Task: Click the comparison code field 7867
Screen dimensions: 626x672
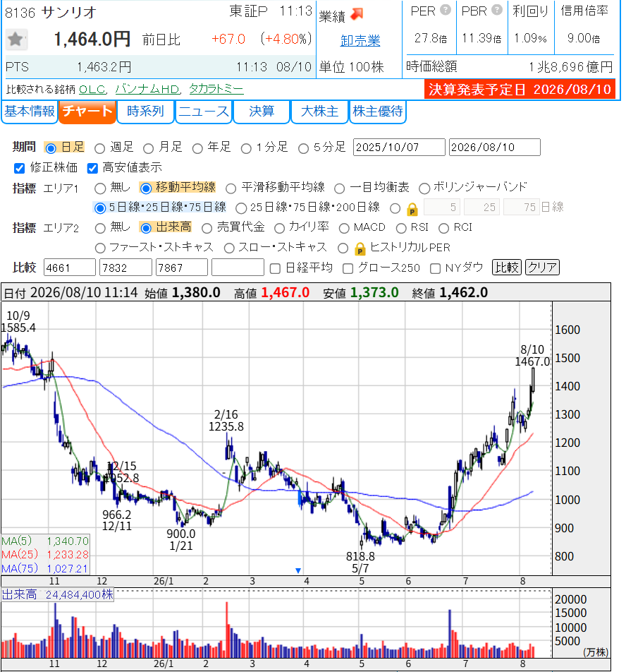Action: coord(181,268)
